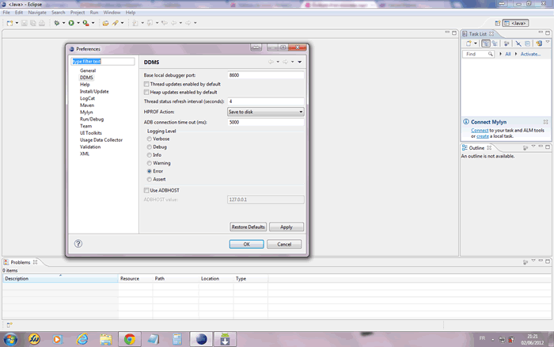Open the Navigate menu

37,13
